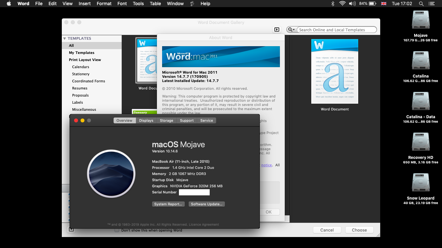Viewport: 442px width, 248px height.
Task: Open the Font menu
Action: (122, 4)
